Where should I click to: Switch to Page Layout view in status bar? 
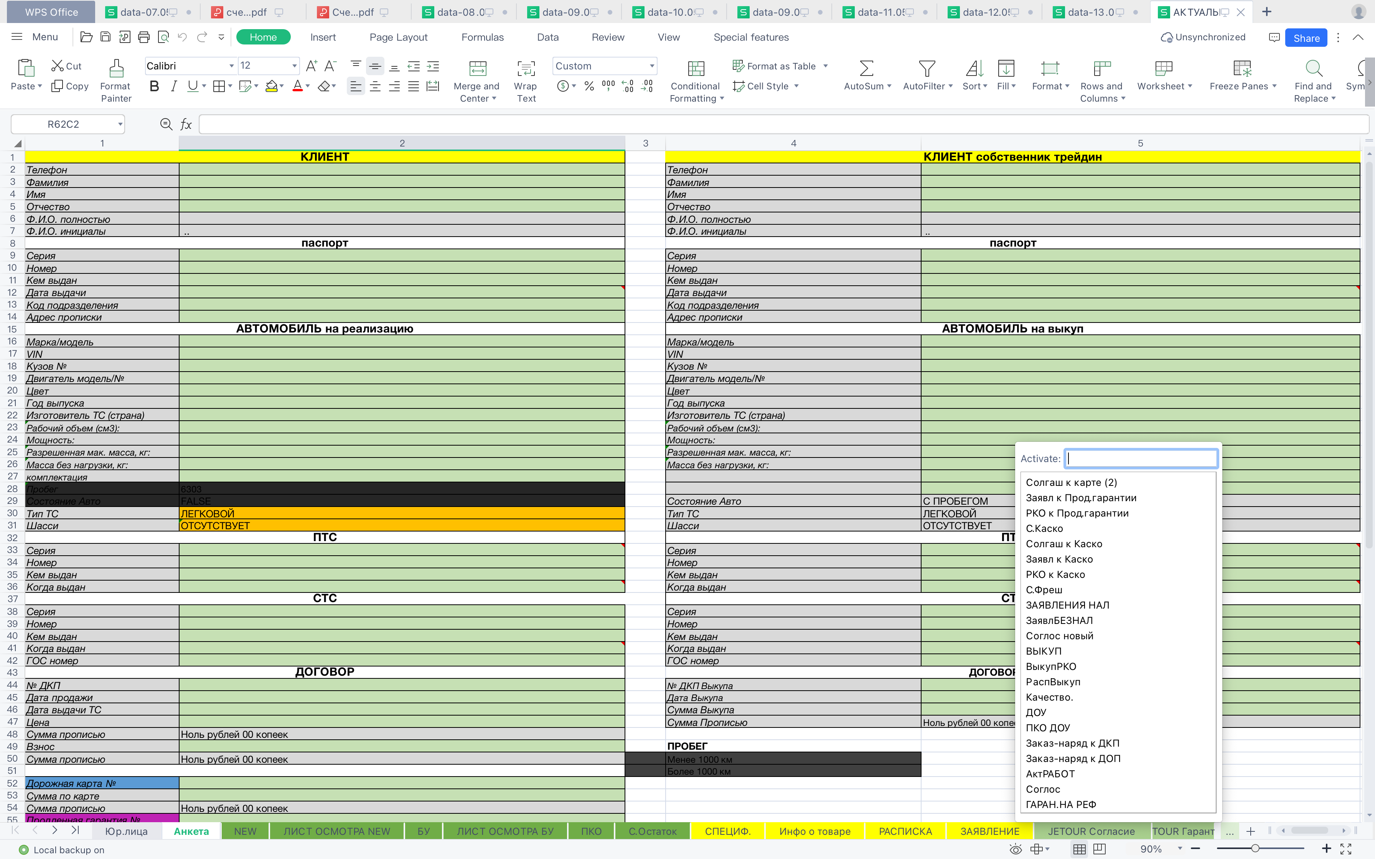point(1100,849)
